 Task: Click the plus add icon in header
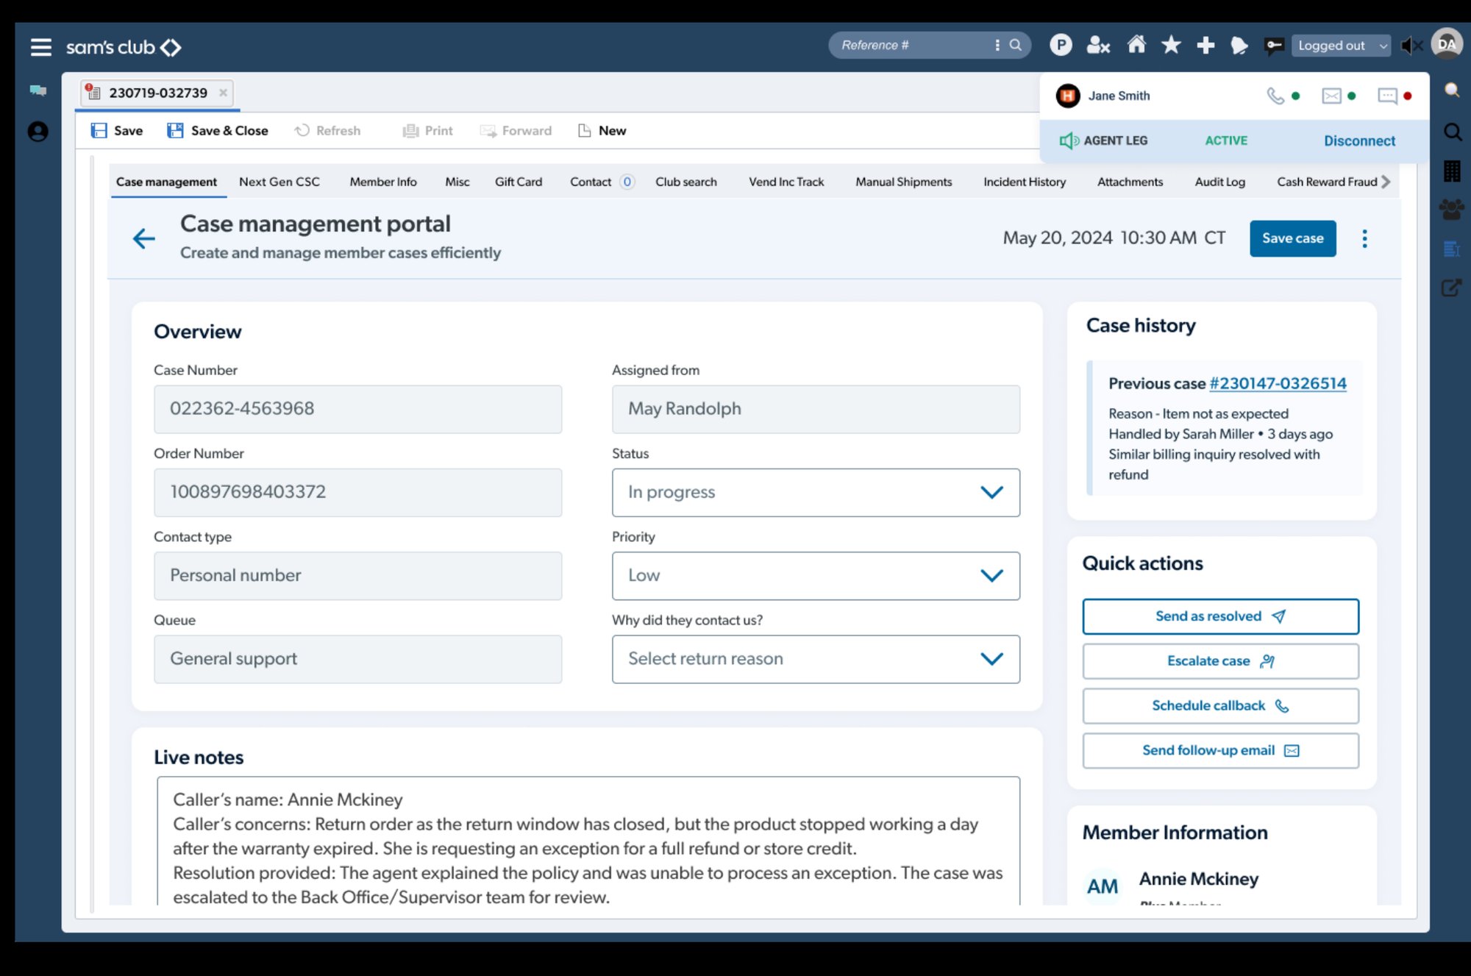(x=1205, y=46)
